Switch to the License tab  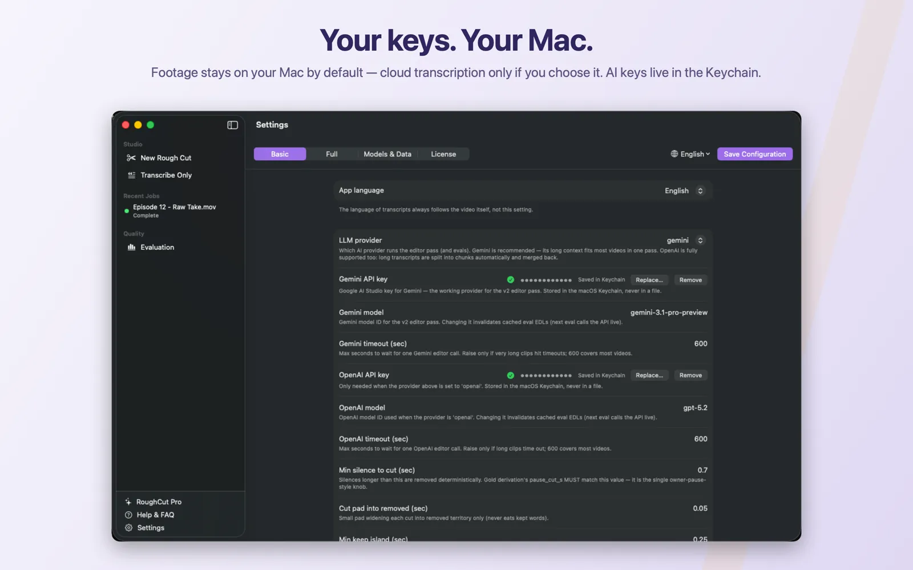pos(443,154)
